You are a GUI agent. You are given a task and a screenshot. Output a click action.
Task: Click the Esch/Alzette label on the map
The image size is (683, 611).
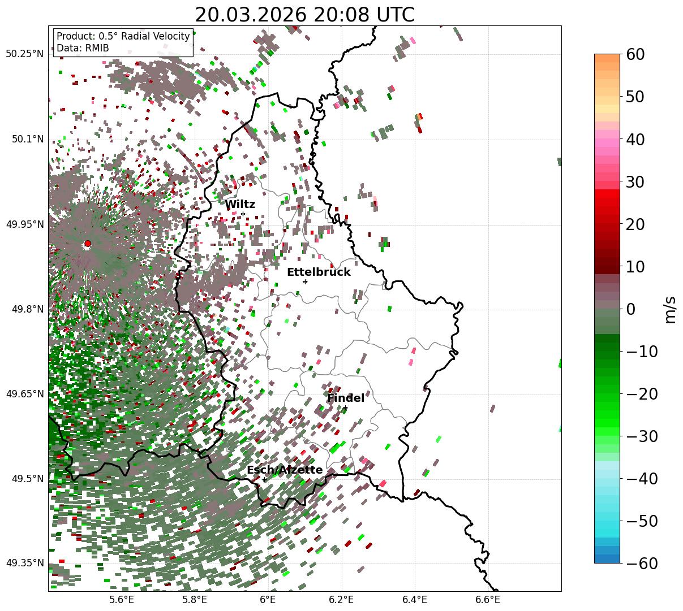click(x=285, y=470)
